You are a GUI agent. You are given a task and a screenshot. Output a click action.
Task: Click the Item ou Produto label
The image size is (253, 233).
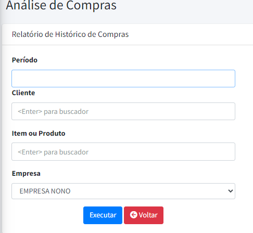[39, 133]
